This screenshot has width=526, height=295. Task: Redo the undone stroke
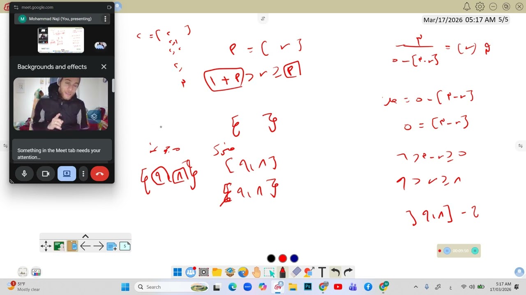coord(348,272)
